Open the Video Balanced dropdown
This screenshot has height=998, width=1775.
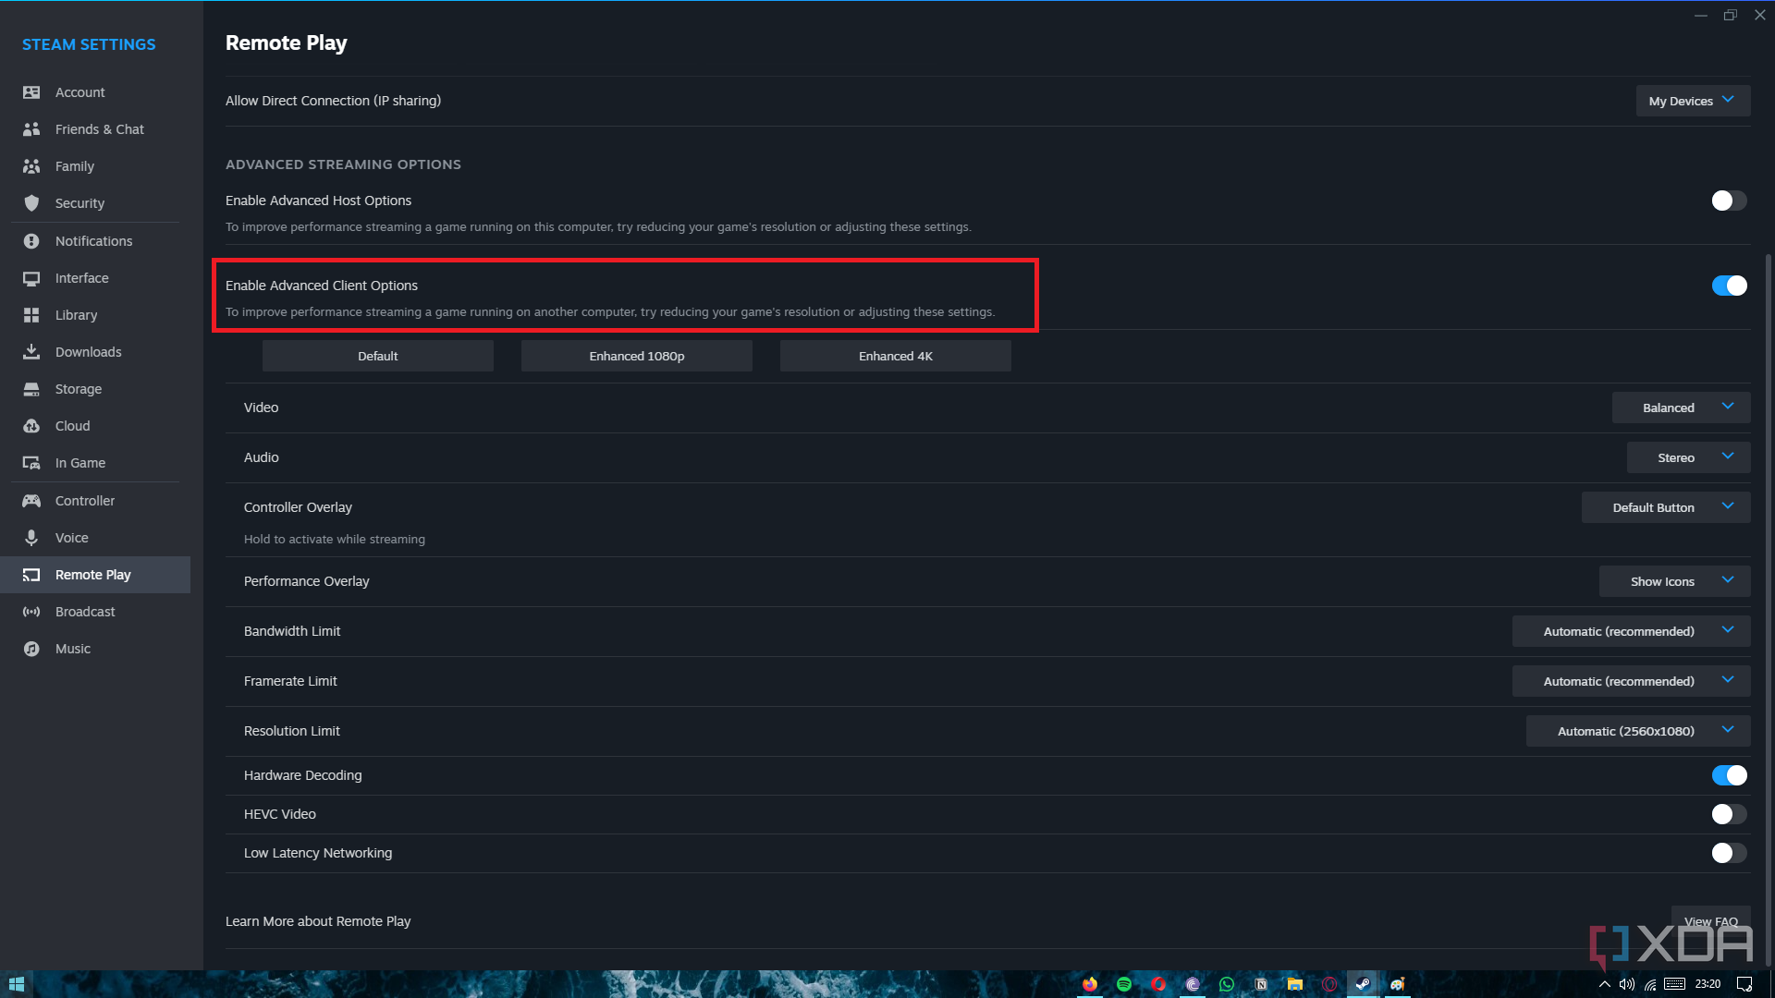pyautogui.click(x=1681, y=408)
